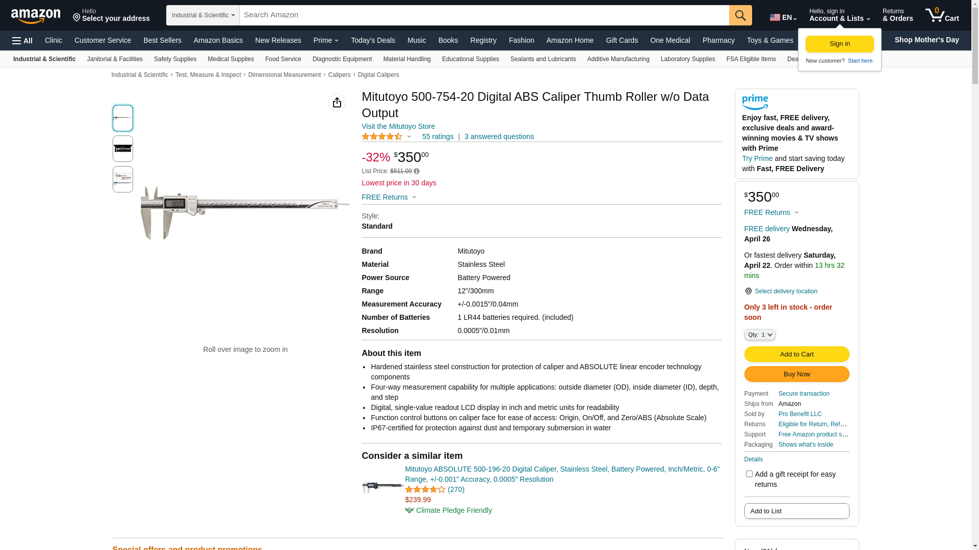Click the share icon above product image
Screen dimensions: 979x550
[x=337, y=102]
